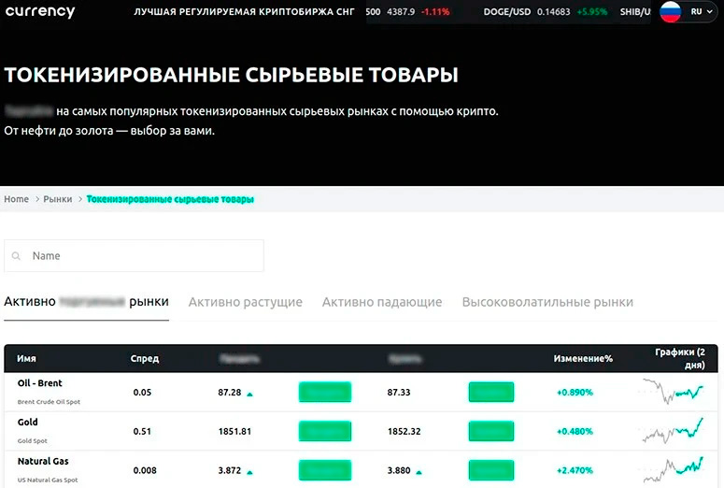Image resolution: width=724 pixels, height=488 pixels.
Task: Go to Home breadcrumb link
Action: (x=16, y=199)
